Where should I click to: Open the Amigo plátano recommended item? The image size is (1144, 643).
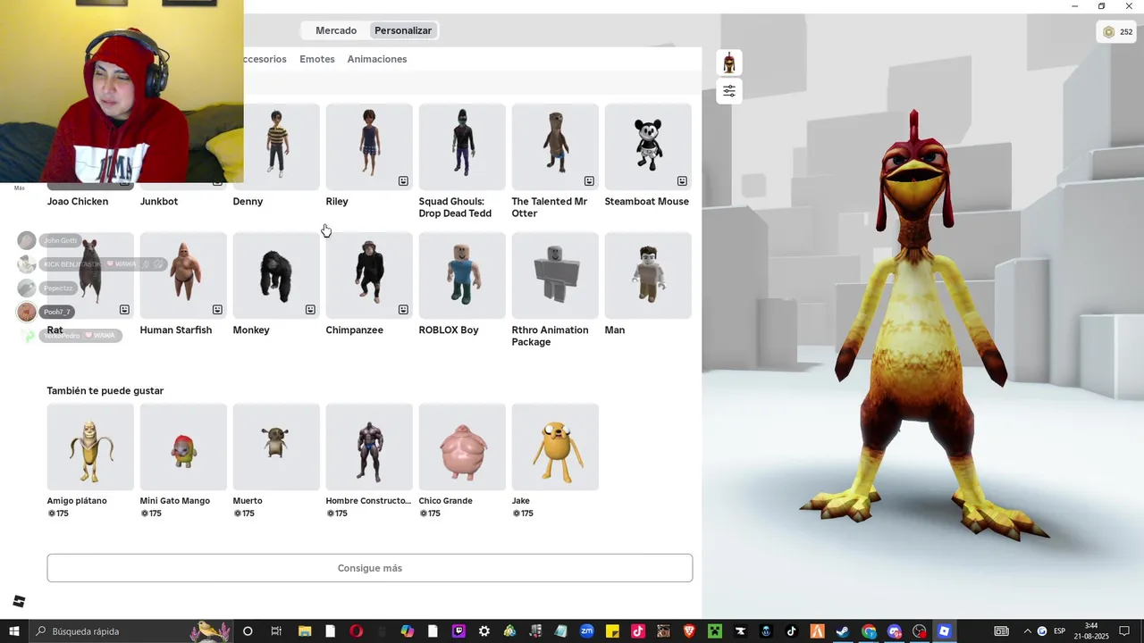click(x=90, y=447)
